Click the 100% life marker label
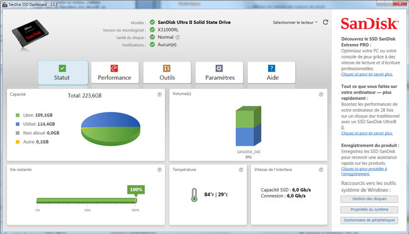This screenshot has height=234, width=409. click(x=136, y=189)
